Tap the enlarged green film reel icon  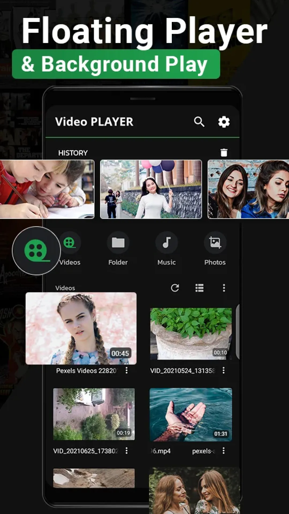click(36, 251)
